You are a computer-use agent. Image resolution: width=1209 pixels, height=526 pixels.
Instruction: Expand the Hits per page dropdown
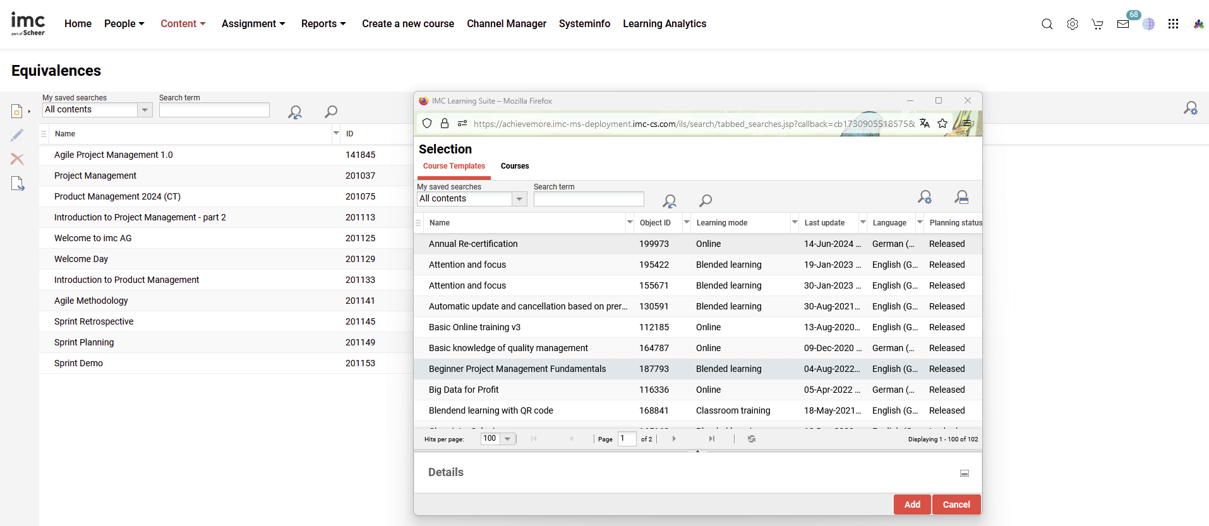click(508, 439)
